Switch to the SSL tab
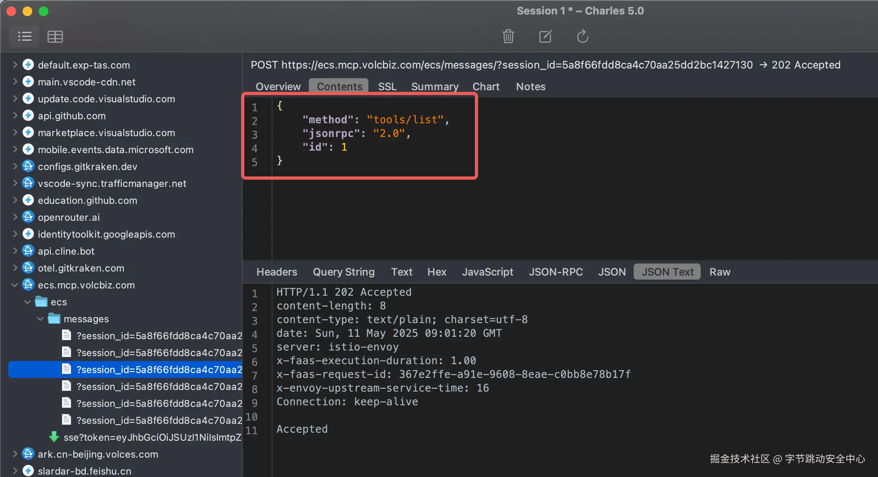The height and width of the screenshot is (477, 878). (x=387, y=86)
